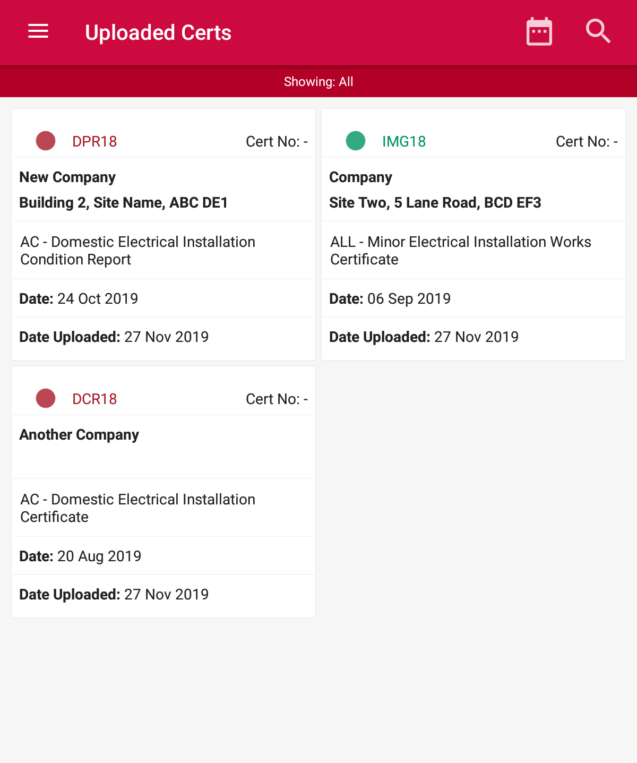Toggle the DCR18 status indicator
Viewport: 637px width, 763px height.
pyautogui.click(x=46, y=398)
